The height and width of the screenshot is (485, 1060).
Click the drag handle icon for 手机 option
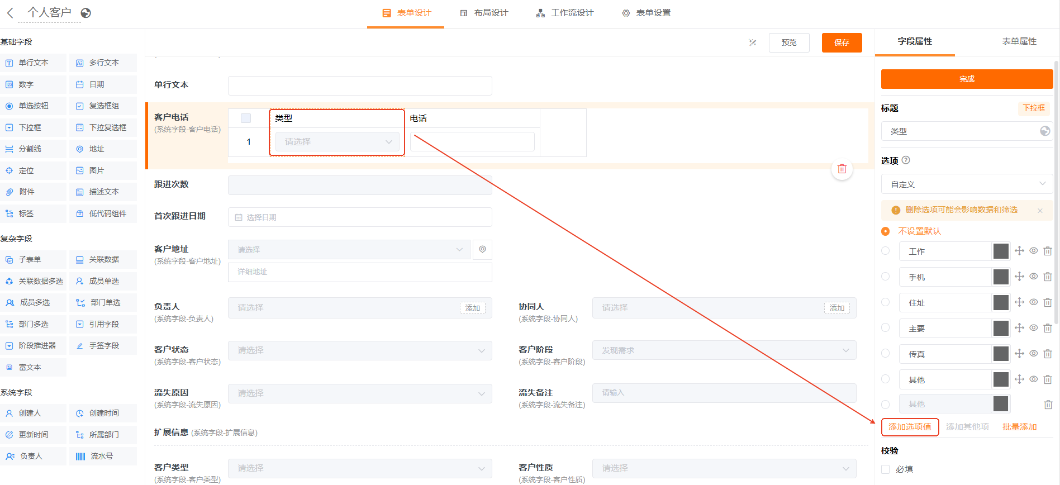tap(1019, 277)
